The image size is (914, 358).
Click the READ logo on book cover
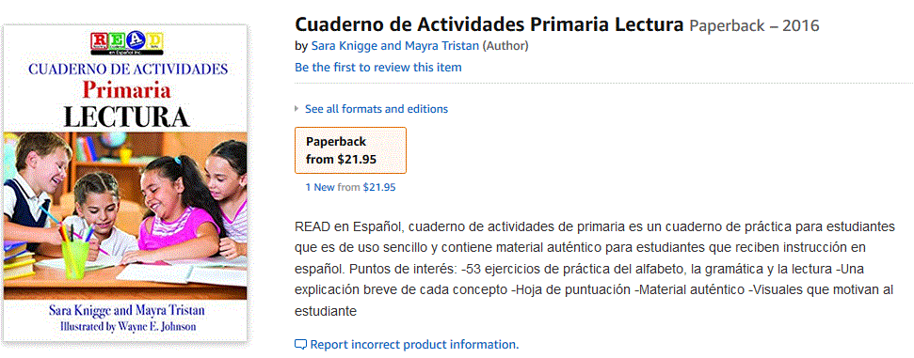(x=127, y=43)
